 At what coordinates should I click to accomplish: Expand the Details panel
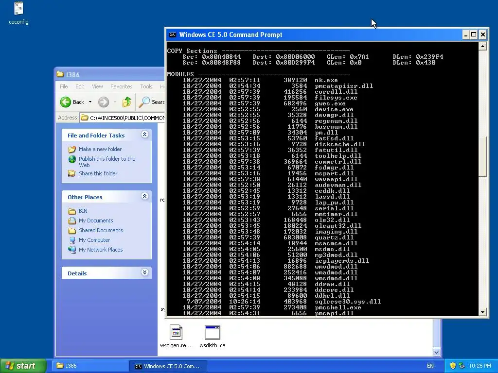pyautogui.click(x=144, y=272)
